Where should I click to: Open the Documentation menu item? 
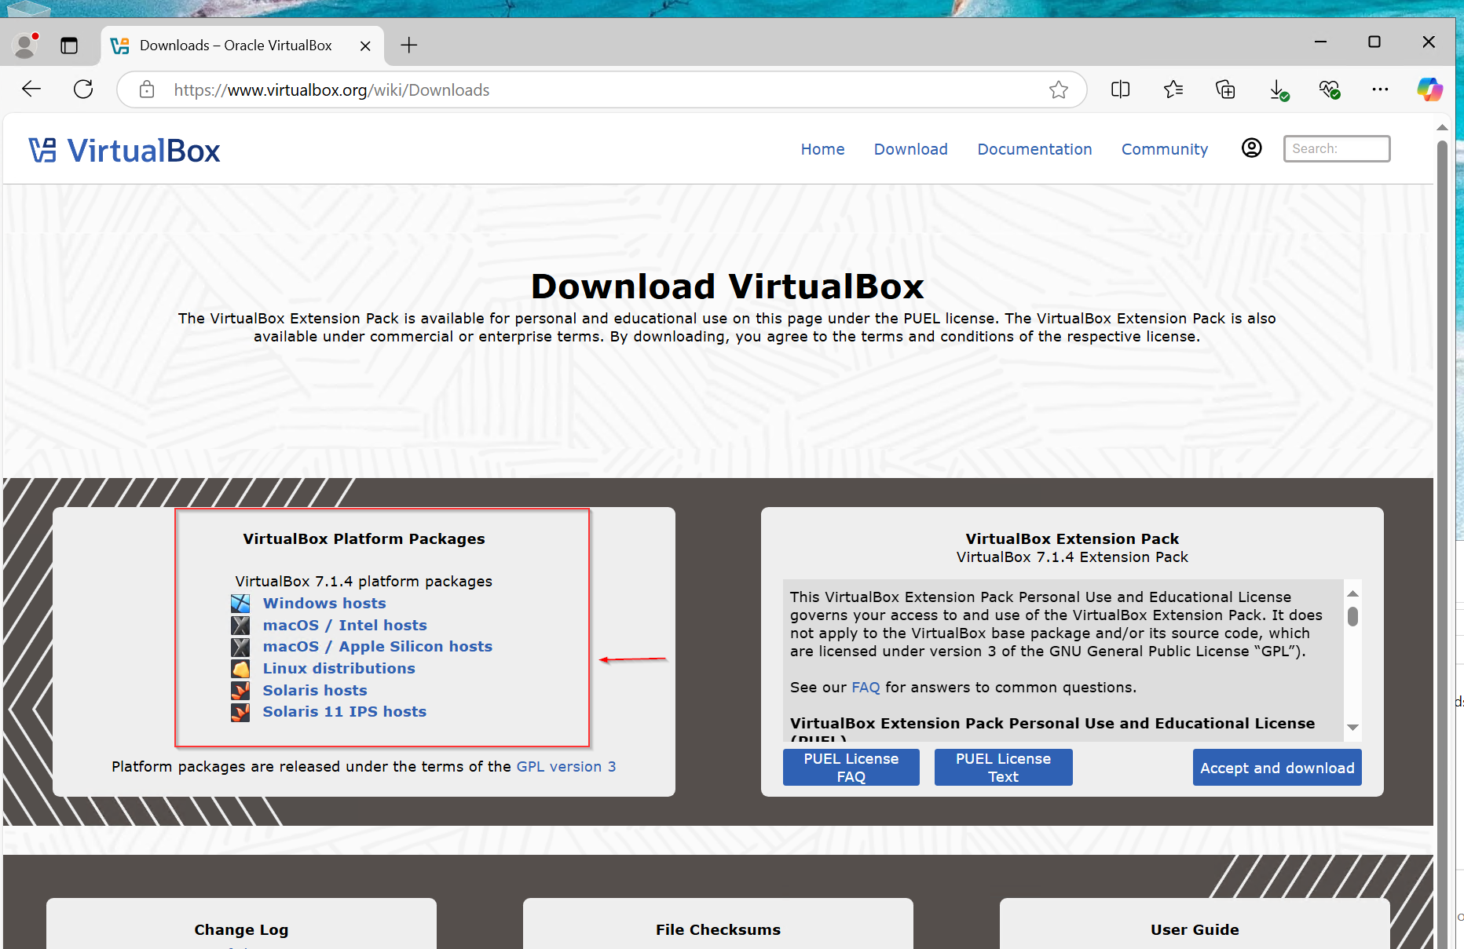[1034, 149]
